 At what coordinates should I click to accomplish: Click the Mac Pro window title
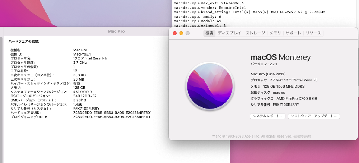[x=116, y=31]
